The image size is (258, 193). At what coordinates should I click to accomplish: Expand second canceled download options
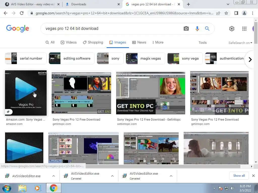click(x=112, y=176)
